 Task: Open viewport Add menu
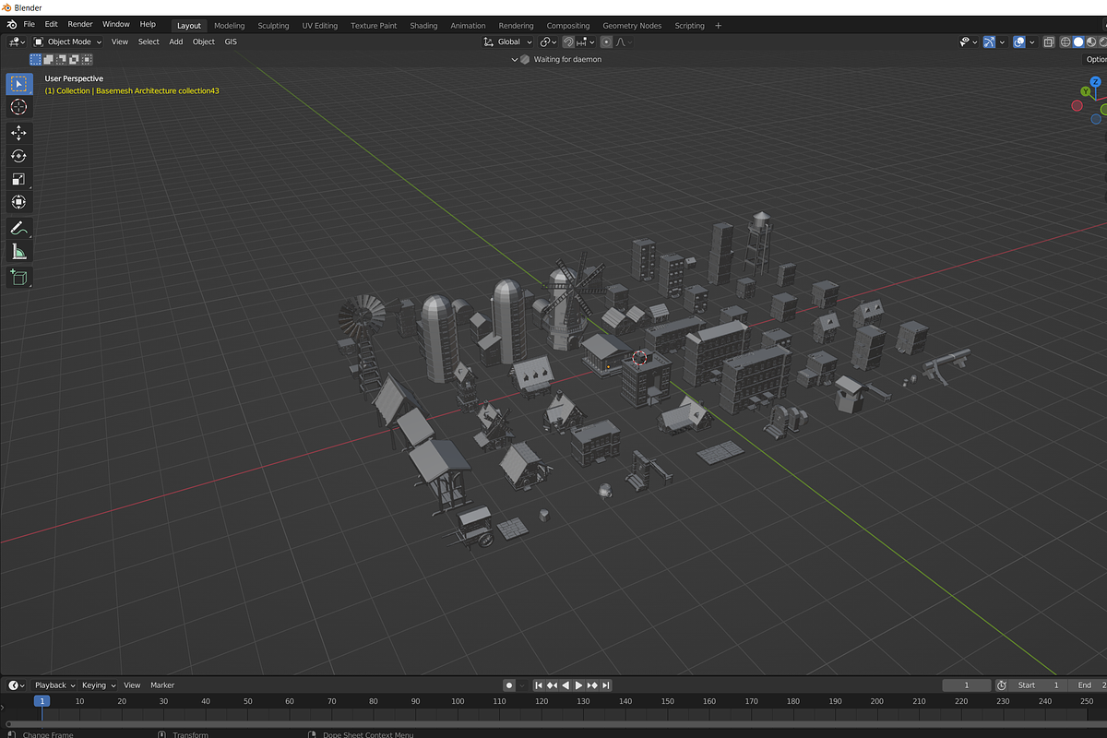175,42
